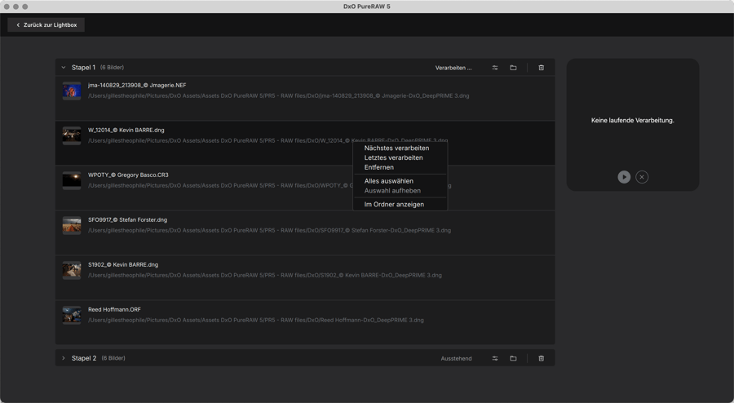Screen dimensions: 734x403
Task: Open processing settings for Stapel 2
Action: pyautogui.click(x=495, y=358)
